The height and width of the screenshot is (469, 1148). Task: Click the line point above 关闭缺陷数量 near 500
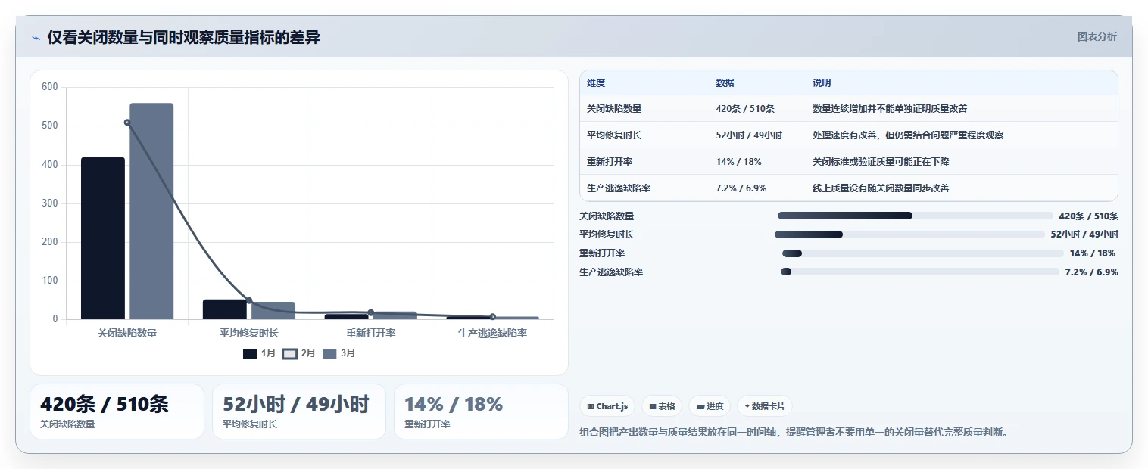tap(127, 123)
